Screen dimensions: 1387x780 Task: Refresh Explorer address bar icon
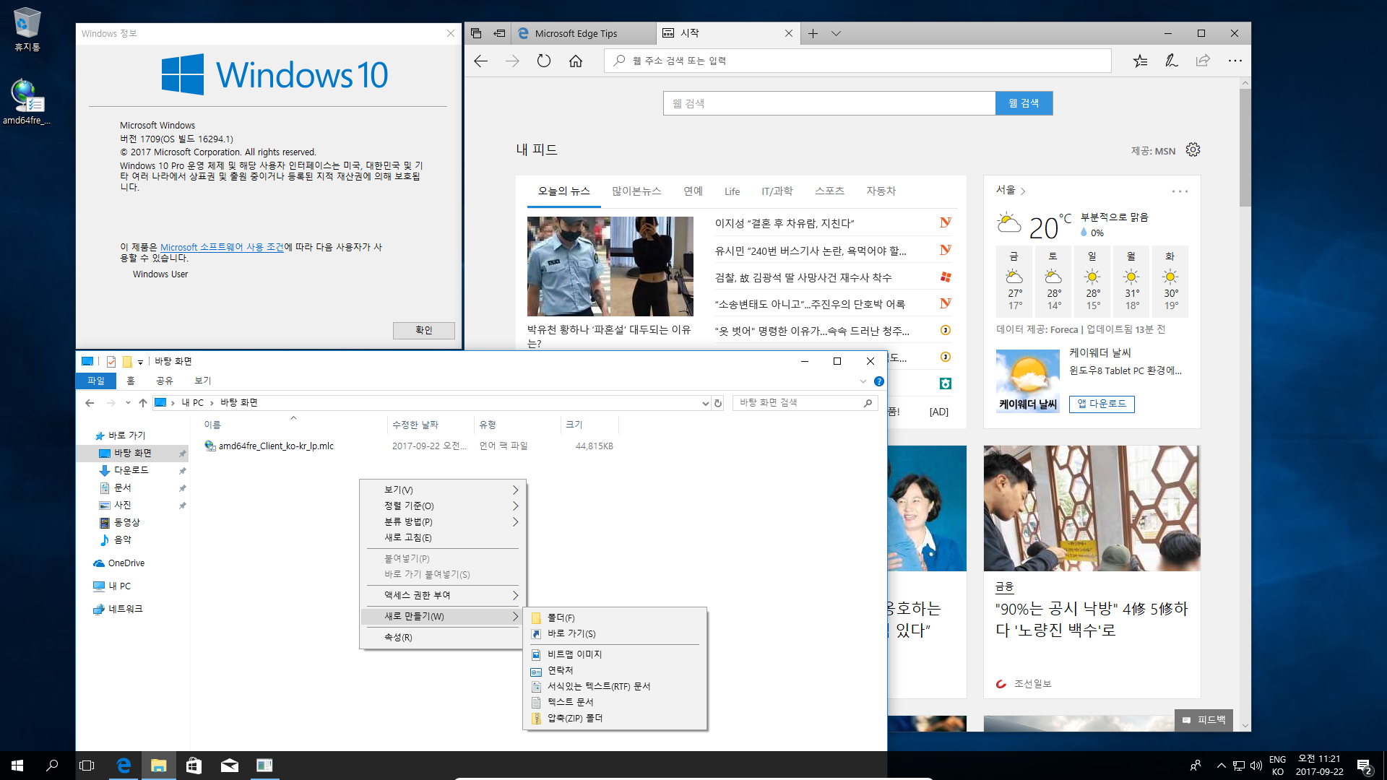coord(718,403)
